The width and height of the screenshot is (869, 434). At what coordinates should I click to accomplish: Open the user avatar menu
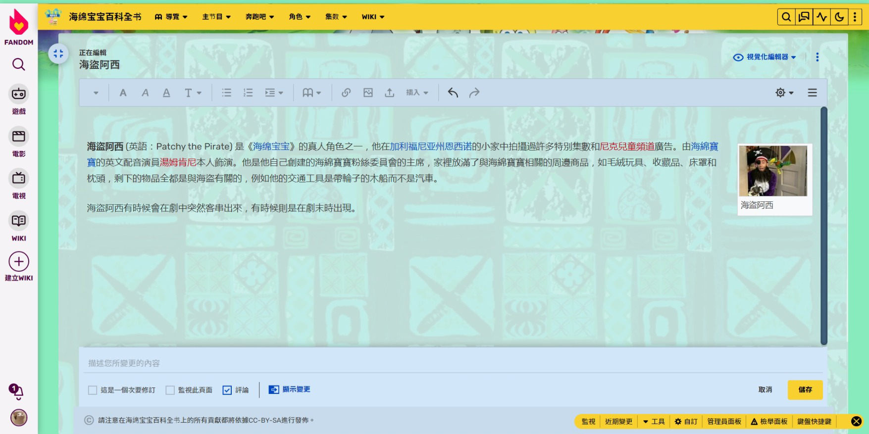pyautogui.click(x=19, y=418)
